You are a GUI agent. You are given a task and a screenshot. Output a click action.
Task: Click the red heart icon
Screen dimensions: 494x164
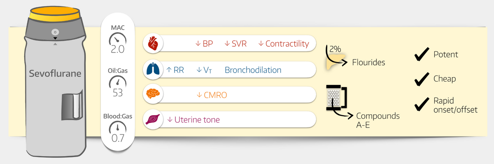pyautogui.click(x=153, y=43)
